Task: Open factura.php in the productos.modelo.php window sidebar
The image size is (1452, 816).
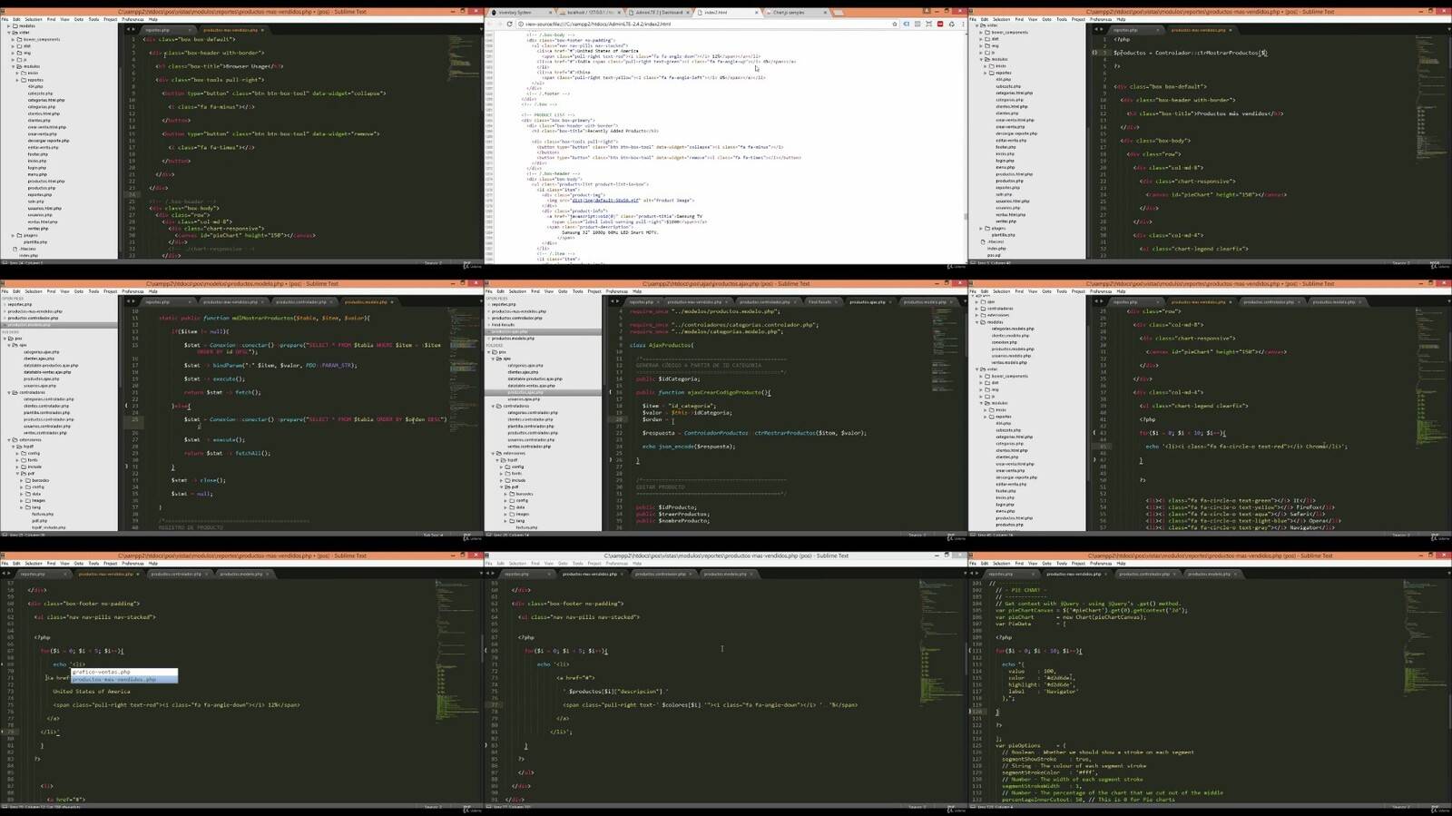Action: click(x=44, y=514)
